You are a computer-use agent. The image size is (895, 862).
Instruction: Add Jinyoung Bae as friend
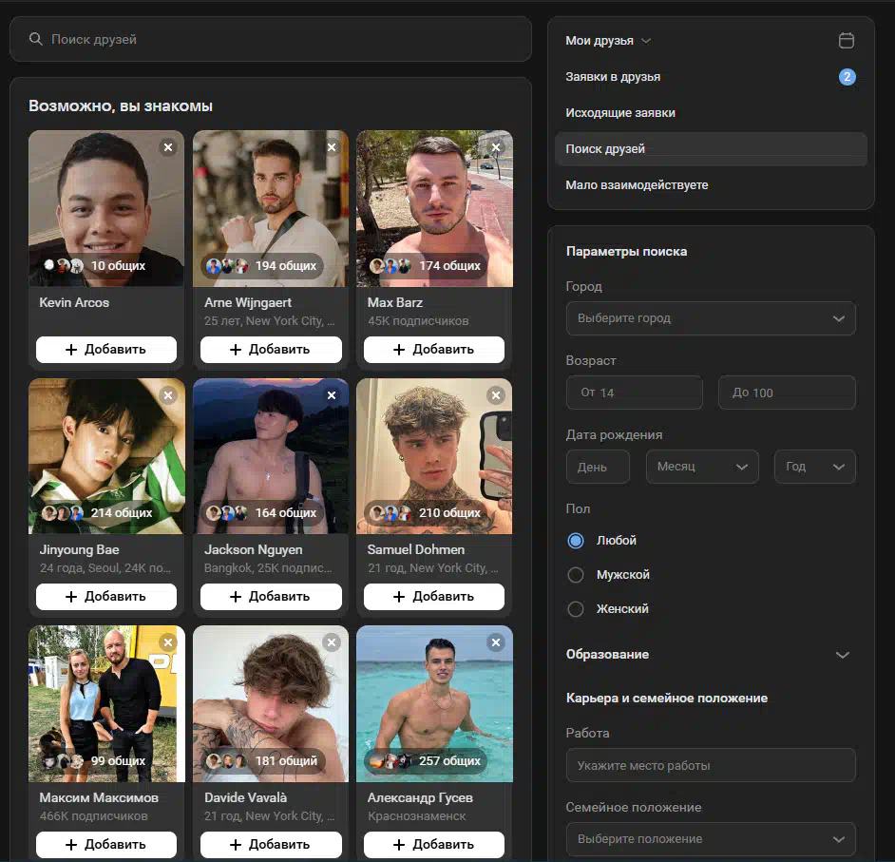click(x=106, y=597)
